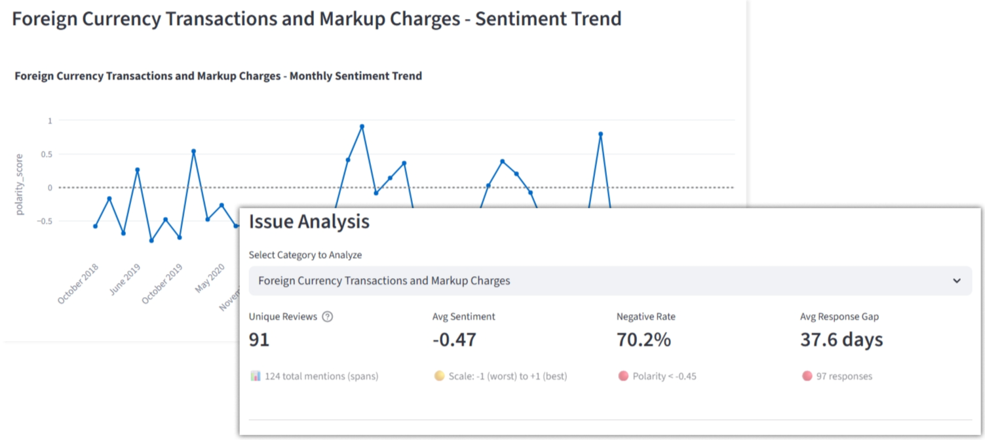Click the Avg Response Gap value 37.6 days
This screenshot has width=985, height=440.
coord(841,340)
